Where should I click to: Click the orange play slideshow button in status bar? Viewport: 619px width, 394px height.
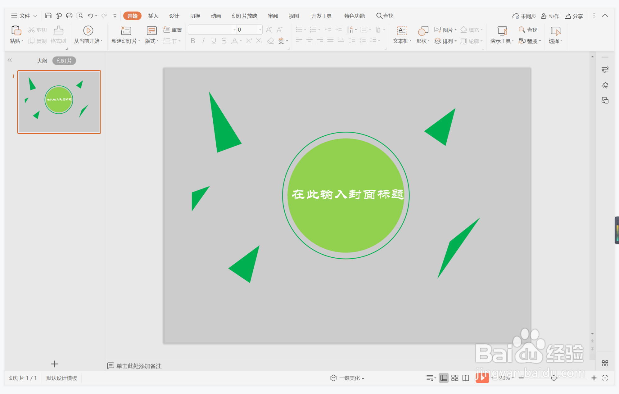click(x=482, y=378)
